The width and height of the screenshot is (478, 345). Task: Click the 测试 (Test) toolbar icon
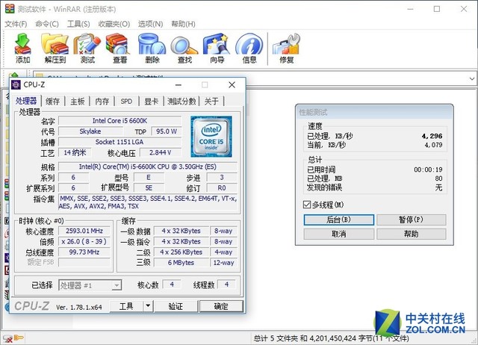pyautogui.click(x=87, y=48)
